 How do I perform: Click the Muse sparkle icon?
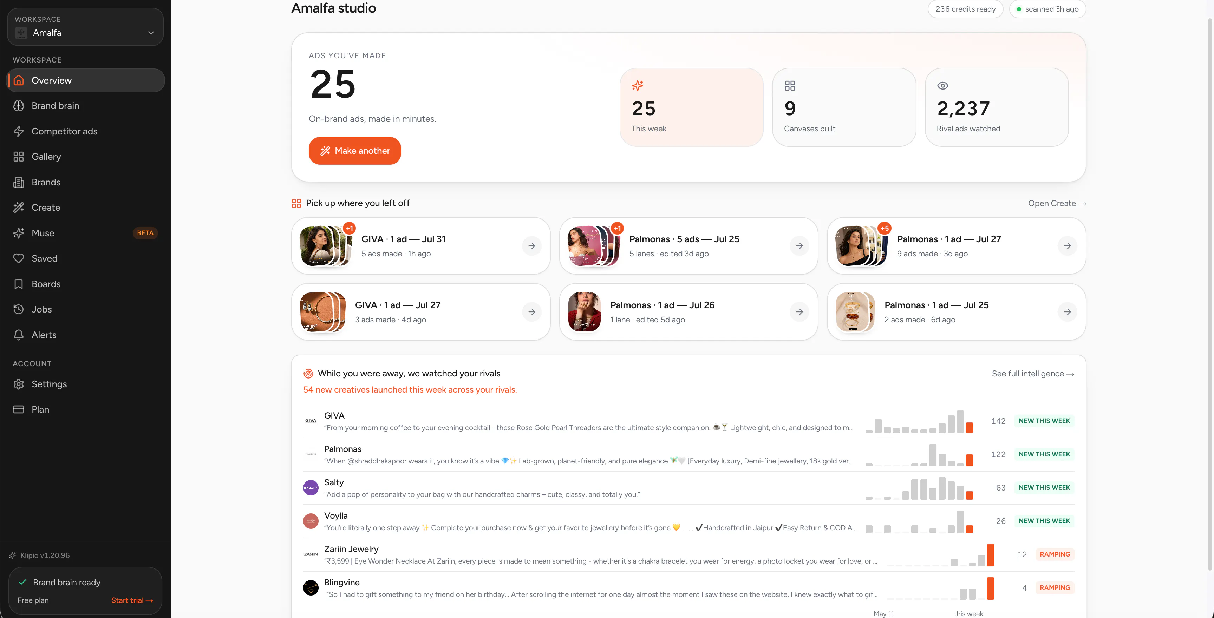pos(19,233)
